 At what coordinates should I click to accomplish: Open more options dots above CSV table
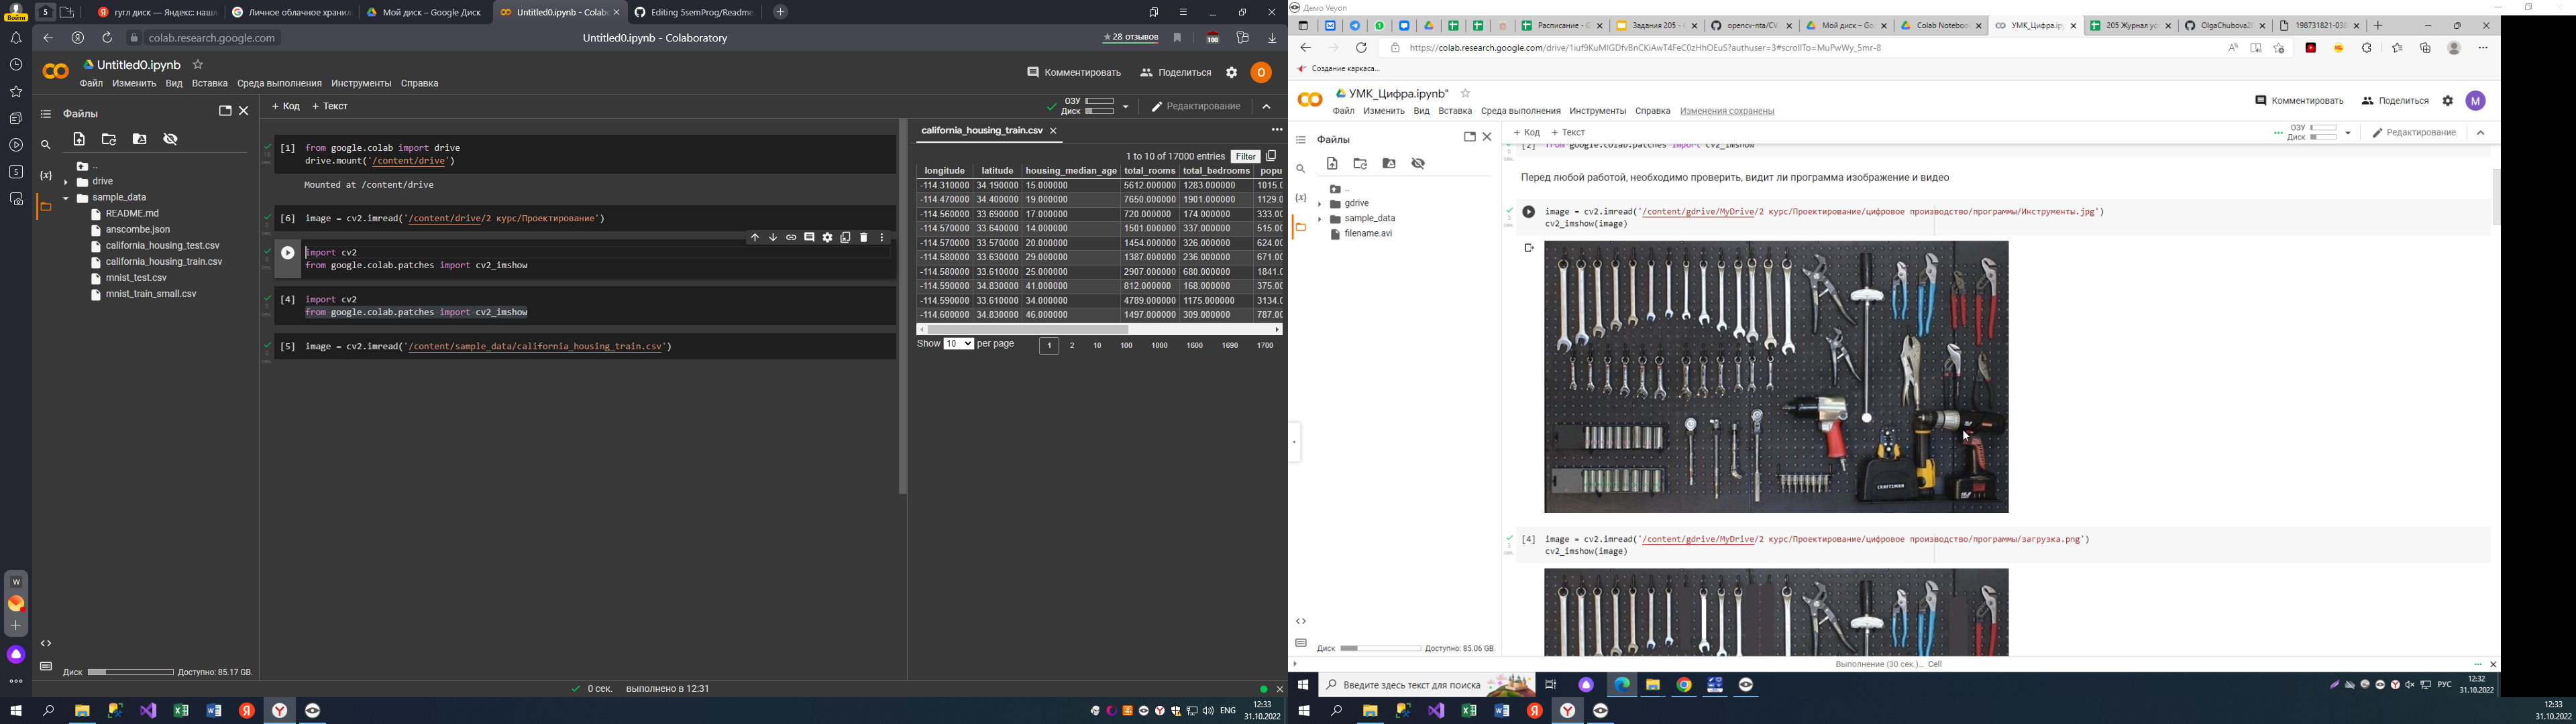pos(1276,130)
